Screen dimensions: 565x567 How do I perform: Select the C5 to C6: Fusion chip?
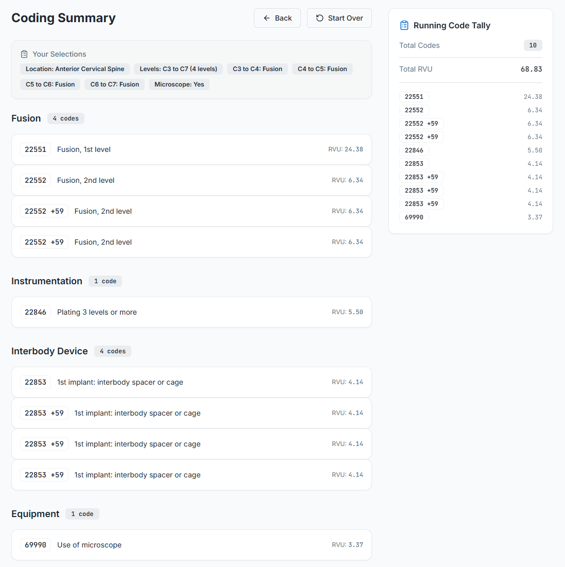[49, 84]
